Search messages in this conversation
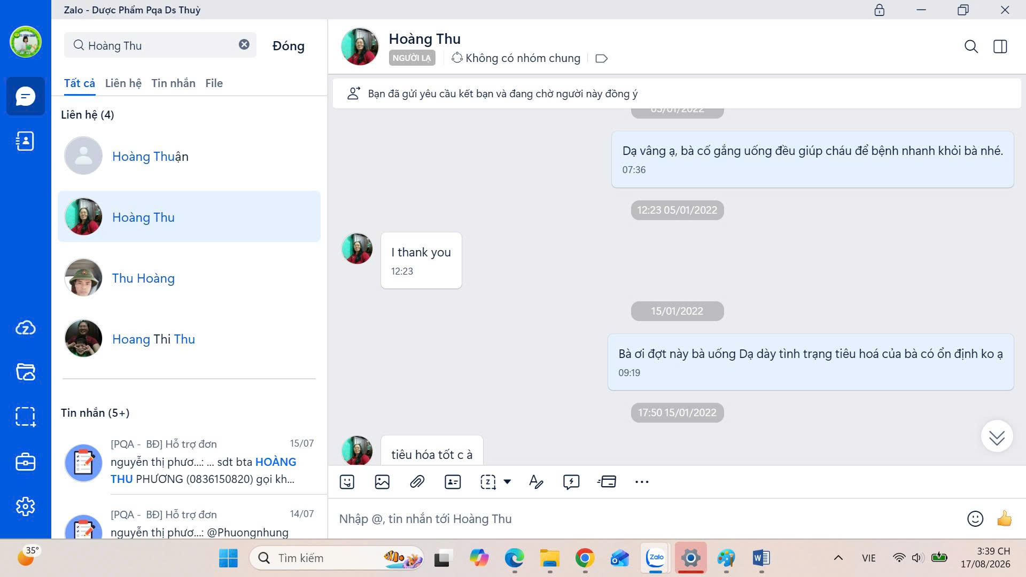The width and height of the screenshot is (1026, 577). coord(971,46)
